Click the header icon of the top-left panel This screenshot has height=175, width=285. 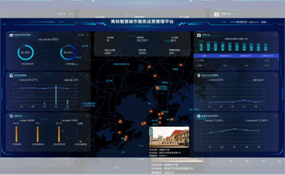(10, 35)
